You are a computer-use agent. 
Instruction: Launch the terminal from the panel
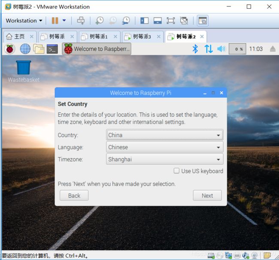52,49
